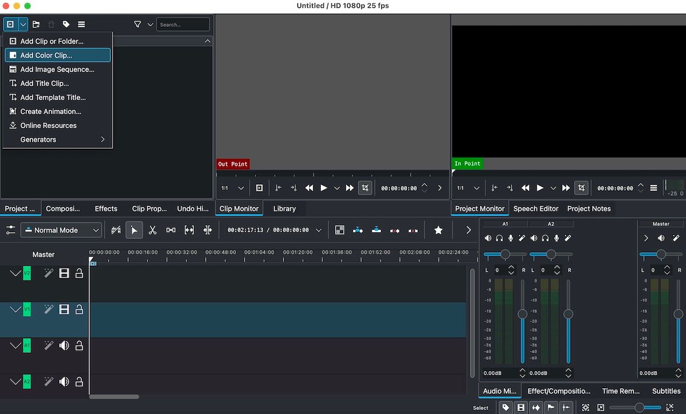Click the filter funnel icon in bin
Image resolution: width=686 pixels, height=414 pixels.
point(137,25)
